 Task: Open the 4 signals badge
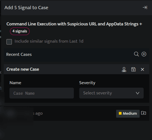pyautogui.click(x=20, y=31)
